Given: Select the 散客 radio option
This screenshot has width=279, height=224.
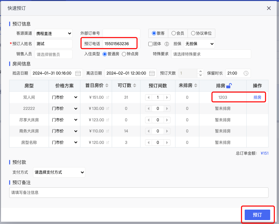Looking at the screenshot, I should (x=154, y=33).
